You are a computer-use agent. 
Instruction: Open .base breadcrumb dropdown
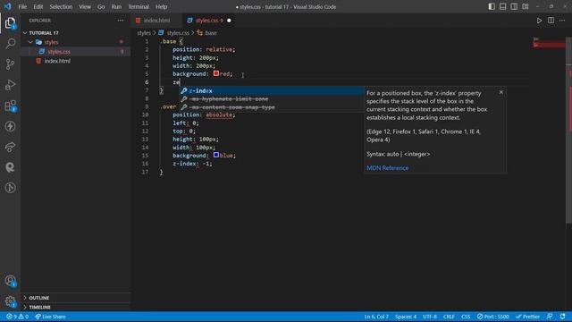point(206,33)
